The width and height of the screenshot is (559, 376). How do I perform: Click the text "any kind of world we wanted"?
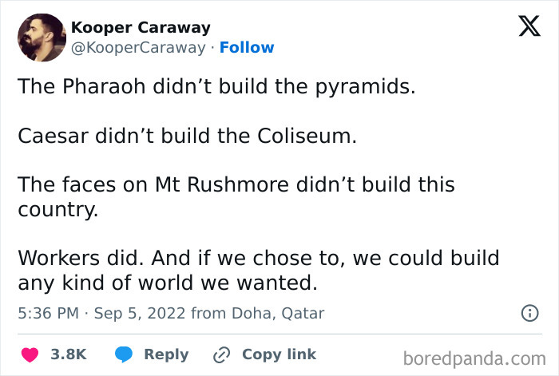point(168,283)
